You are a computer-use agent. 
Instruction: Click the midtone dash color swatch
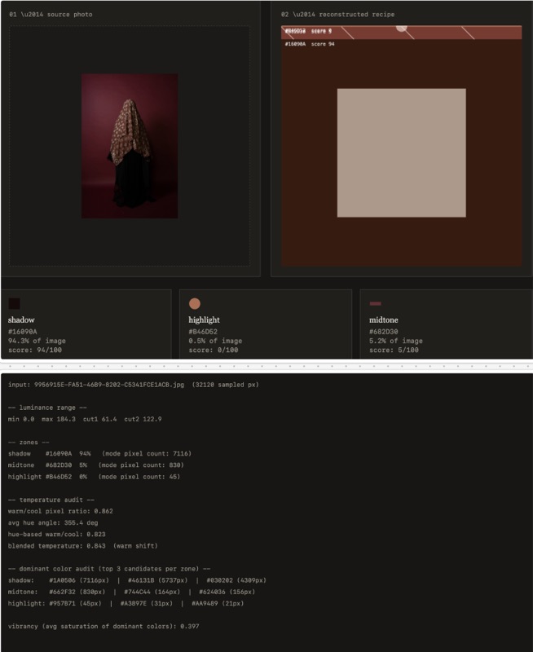coord(375,303)
